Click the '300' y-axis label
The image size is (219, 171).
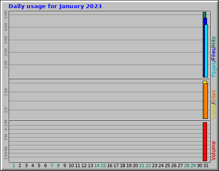[x=6, y=40]
